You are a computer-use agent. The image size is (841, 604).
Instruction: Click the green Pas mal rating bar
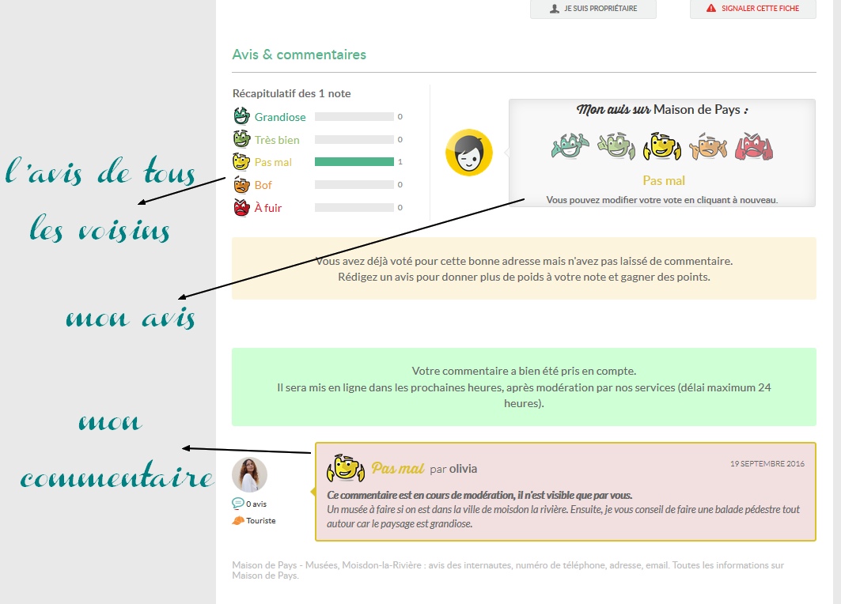tap(354, 162)
